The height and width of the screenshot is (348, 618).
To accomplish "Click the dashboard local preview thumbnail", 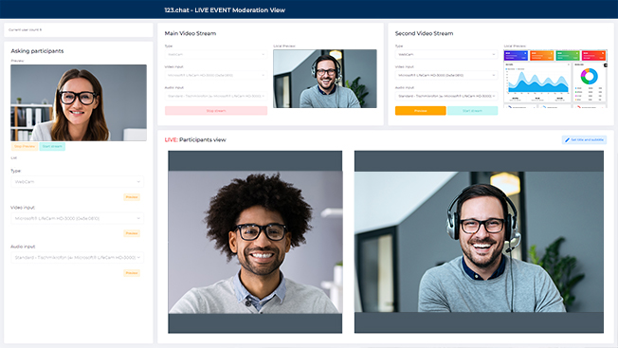I will point(555,79).
